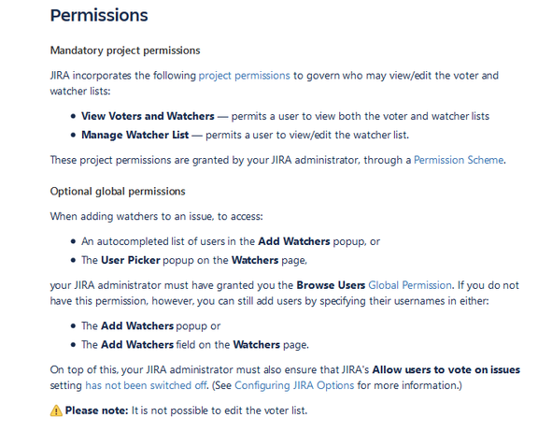Viewport: 552px width, 432px height.
Task: Click the bold View Voters and Watchers term
Action: [148, 116]
